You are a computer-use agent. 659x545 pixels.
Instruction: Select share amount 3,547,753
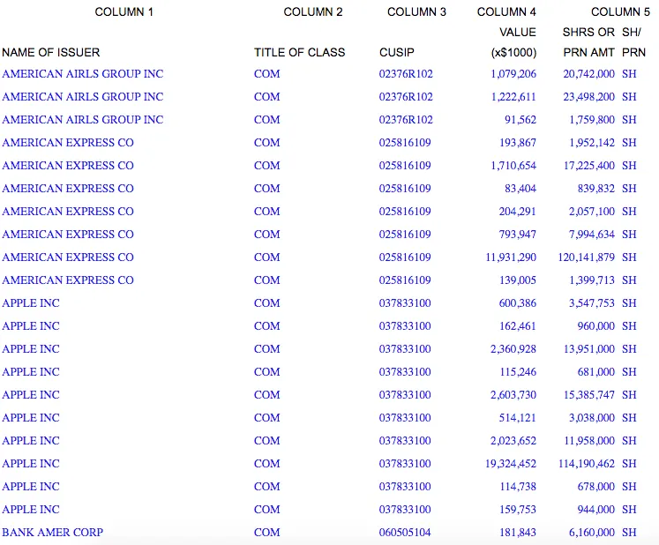[x=592, y=303]
